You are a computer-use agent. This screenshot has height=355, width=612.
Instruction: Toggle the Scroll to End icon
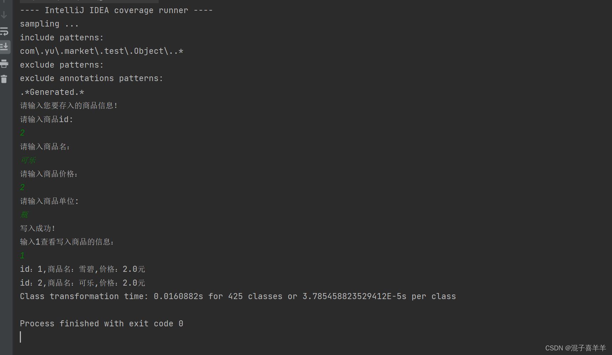coord(5,46)
